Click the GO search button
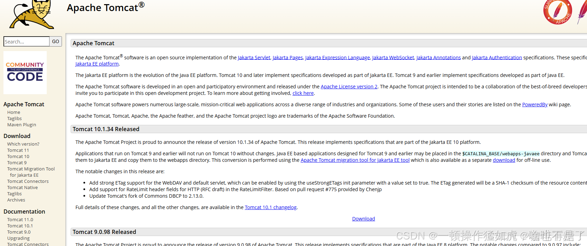 pyautogui.click(x=56, y=41)
